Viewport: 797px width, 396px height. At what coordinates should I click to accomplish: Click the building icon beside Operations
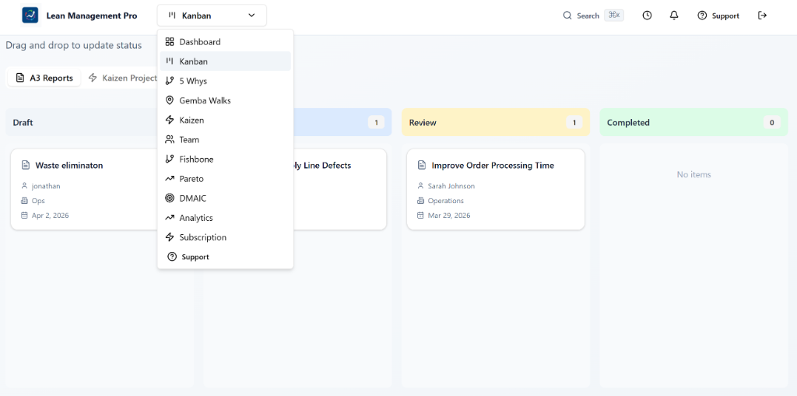click(420, 200)
